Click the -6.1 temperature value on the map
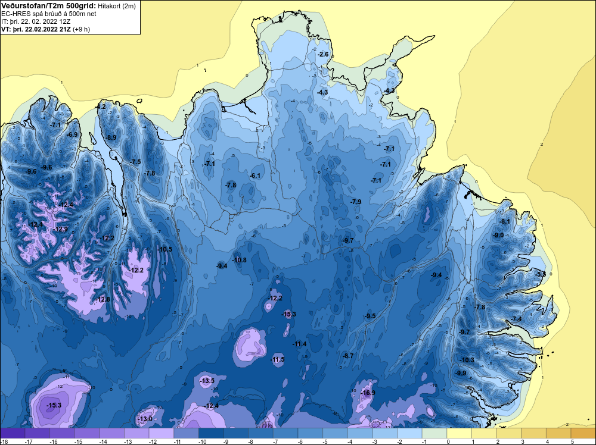 255,176
